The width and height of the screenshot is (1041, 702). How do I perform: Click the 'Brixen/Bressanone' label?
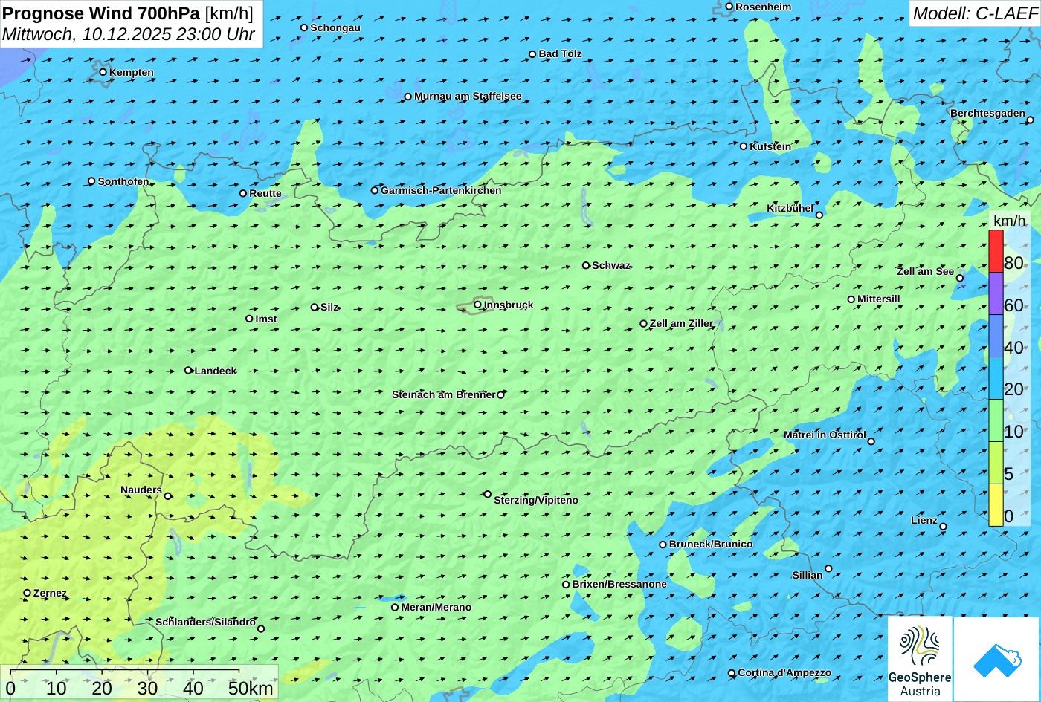point(619,584)
